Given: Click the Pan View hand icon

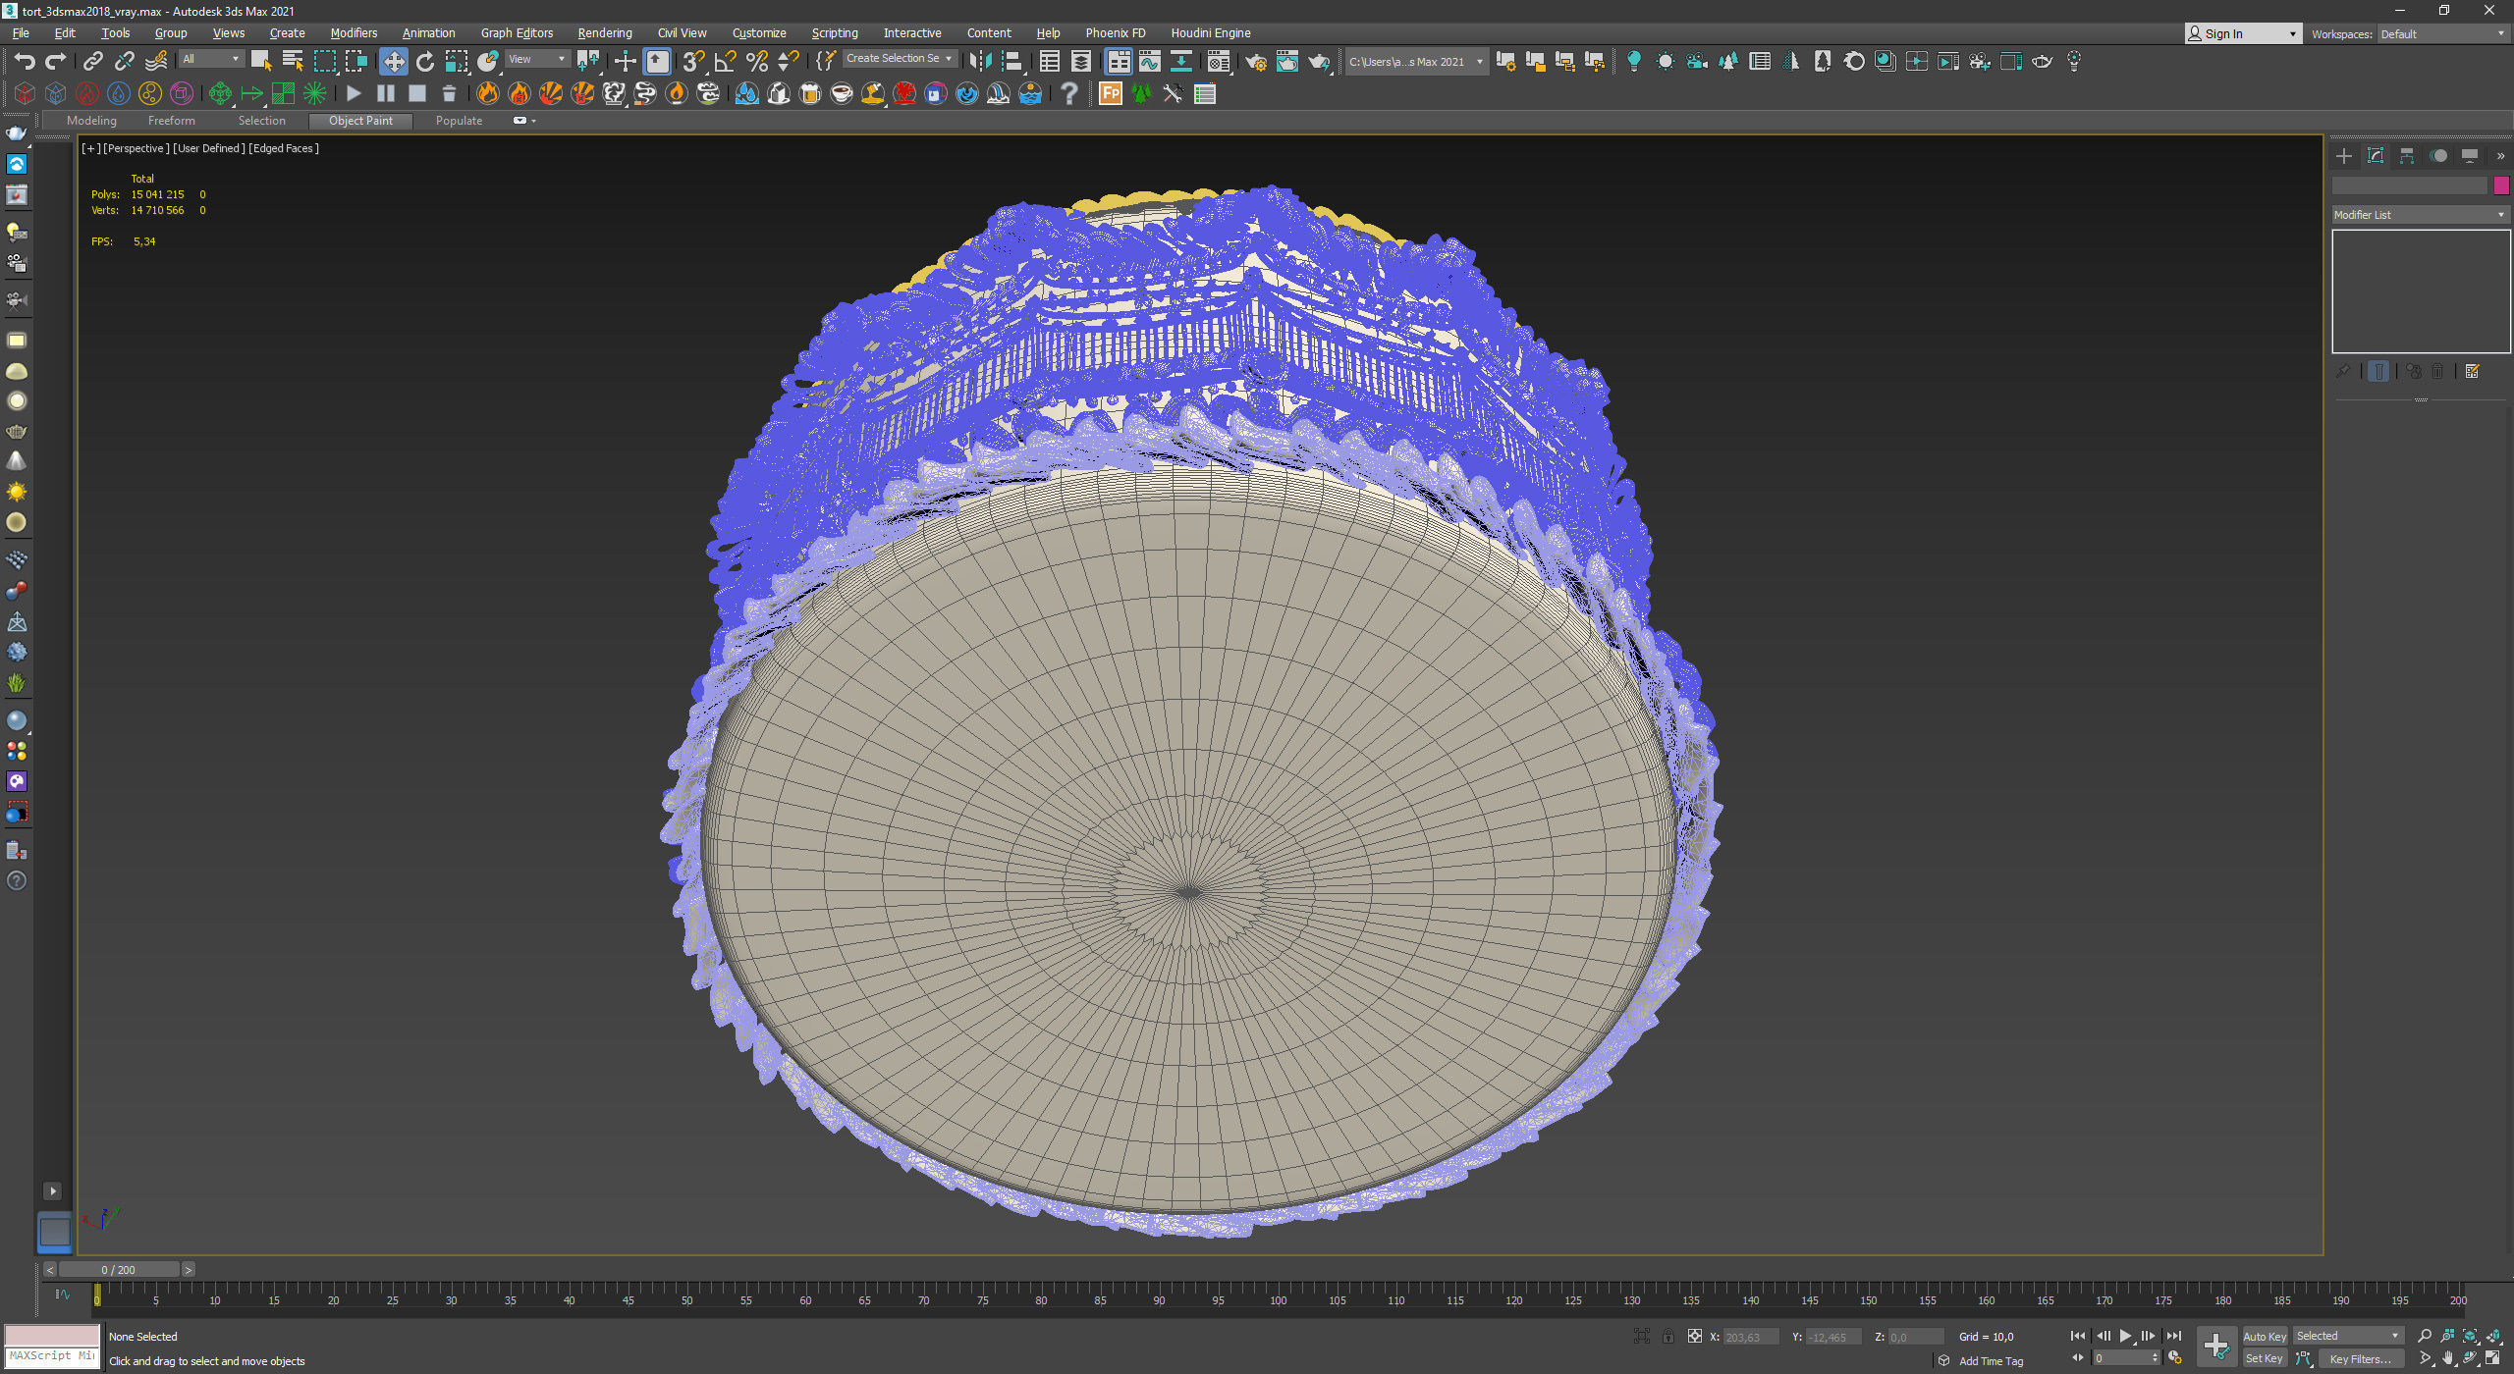Looking at the screenshot, I should tap(2447, 1358).
